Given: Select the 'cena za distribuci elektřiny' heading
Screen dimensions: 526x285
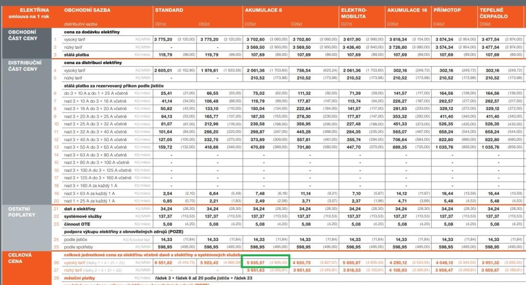Looking at the screenshot, I should (x=93, y=62).
